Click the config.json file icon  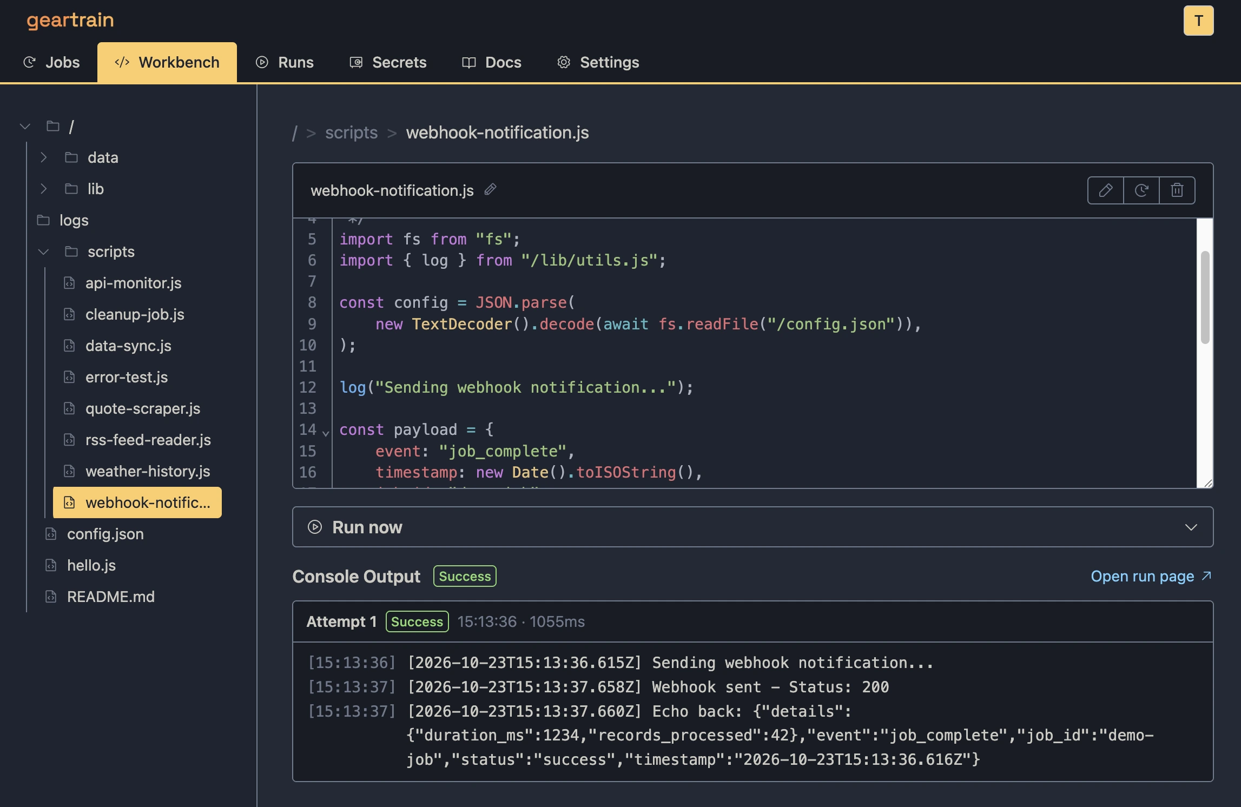pyautogui.click(x=51, y=534)
